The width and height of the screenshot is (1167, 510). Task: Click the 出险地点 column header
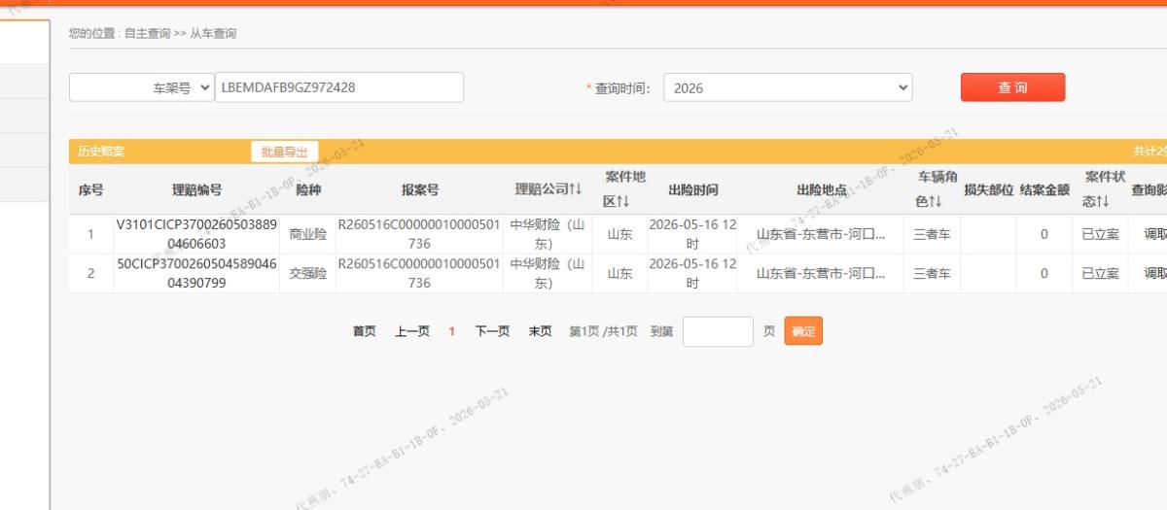tap(821, 190)
